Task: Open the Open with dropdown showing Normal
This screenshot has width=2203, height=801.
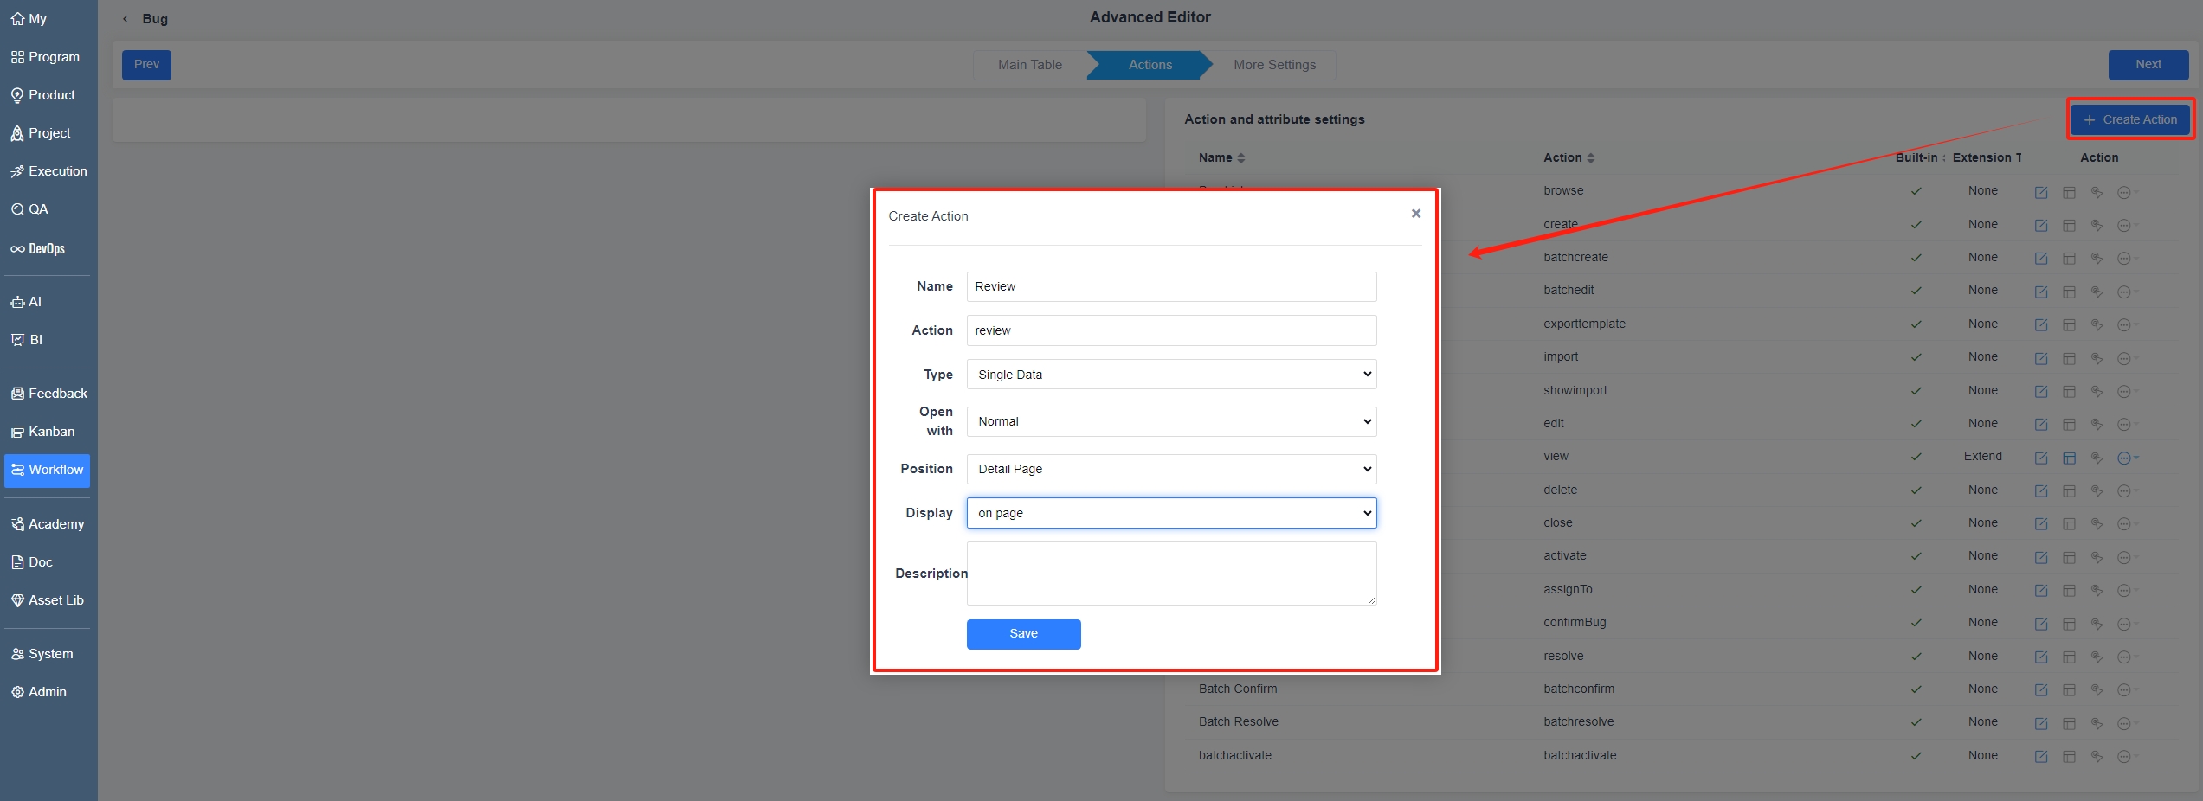Action: pyautogui.click(x=1171, y=421)
